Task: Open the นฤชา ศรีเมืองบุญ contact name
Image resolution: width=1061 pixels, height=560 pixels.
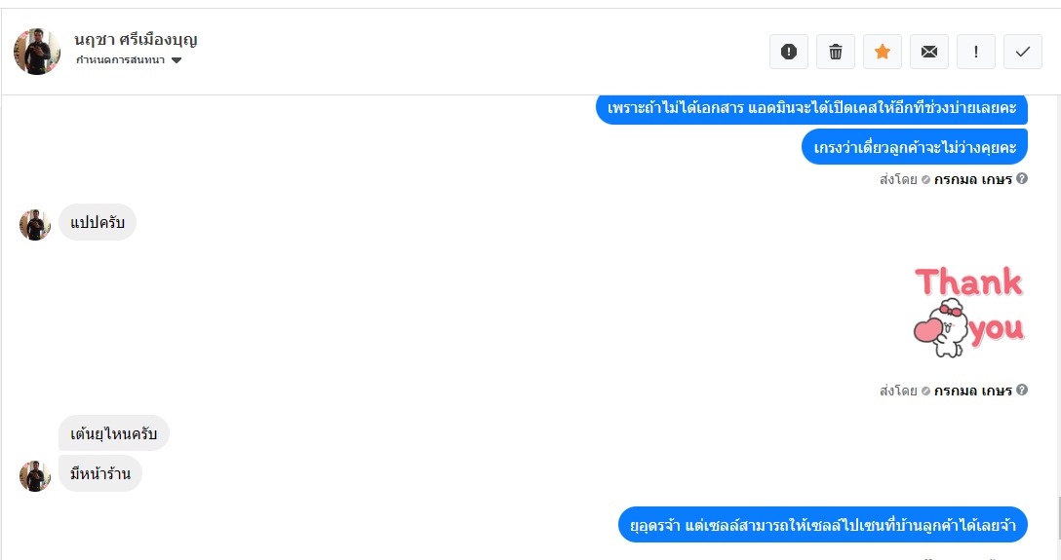Action: 136,39
